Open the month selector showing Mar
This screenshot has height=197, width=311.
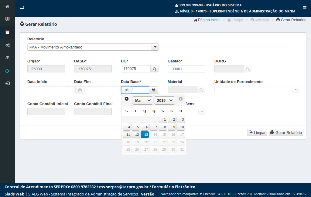pyautogui.click(x=143, y=100)
